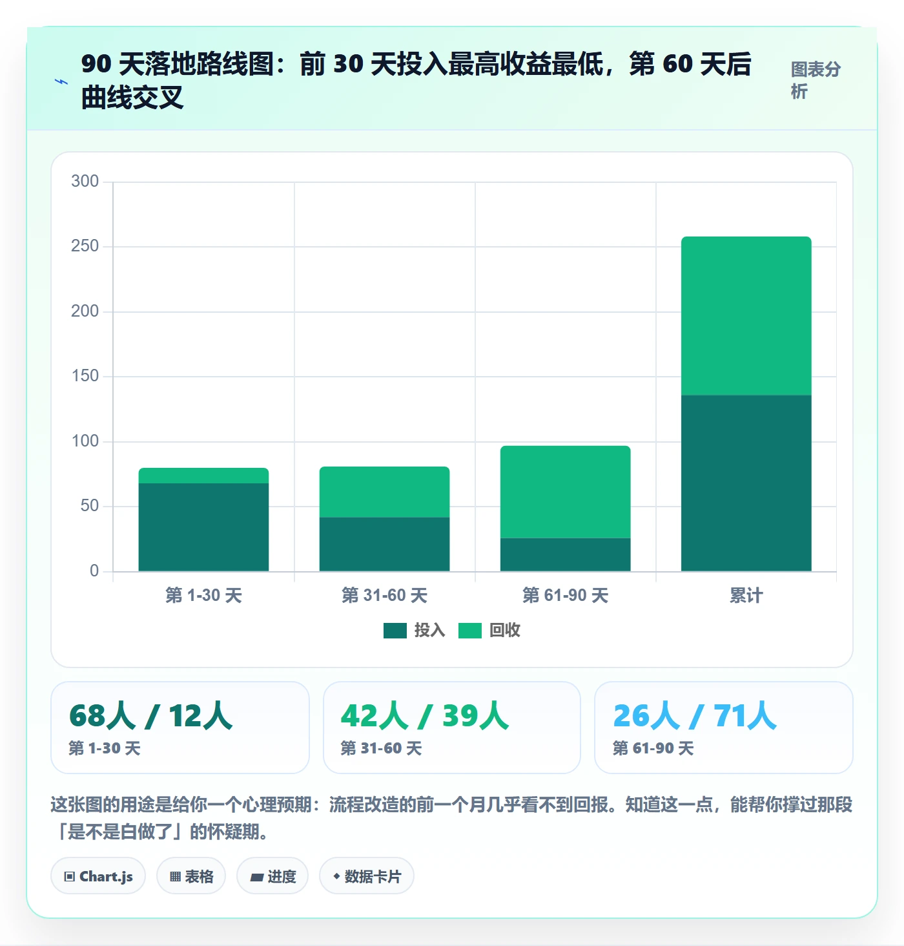Click the 表格 tag chip
Viewport: 904px width, 946px height.
tap(191, 876)
